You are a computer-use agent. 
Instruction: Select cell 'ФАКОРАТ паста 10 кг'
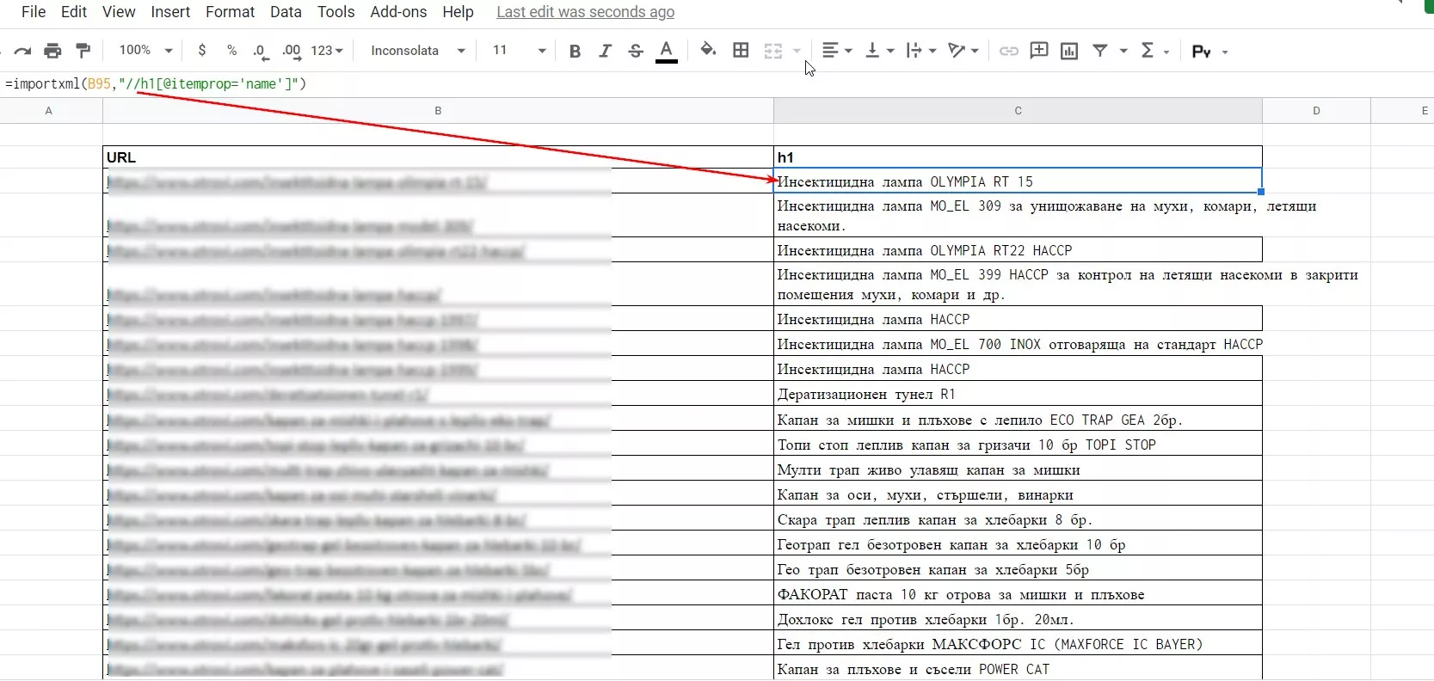(x=1018, y=595)
